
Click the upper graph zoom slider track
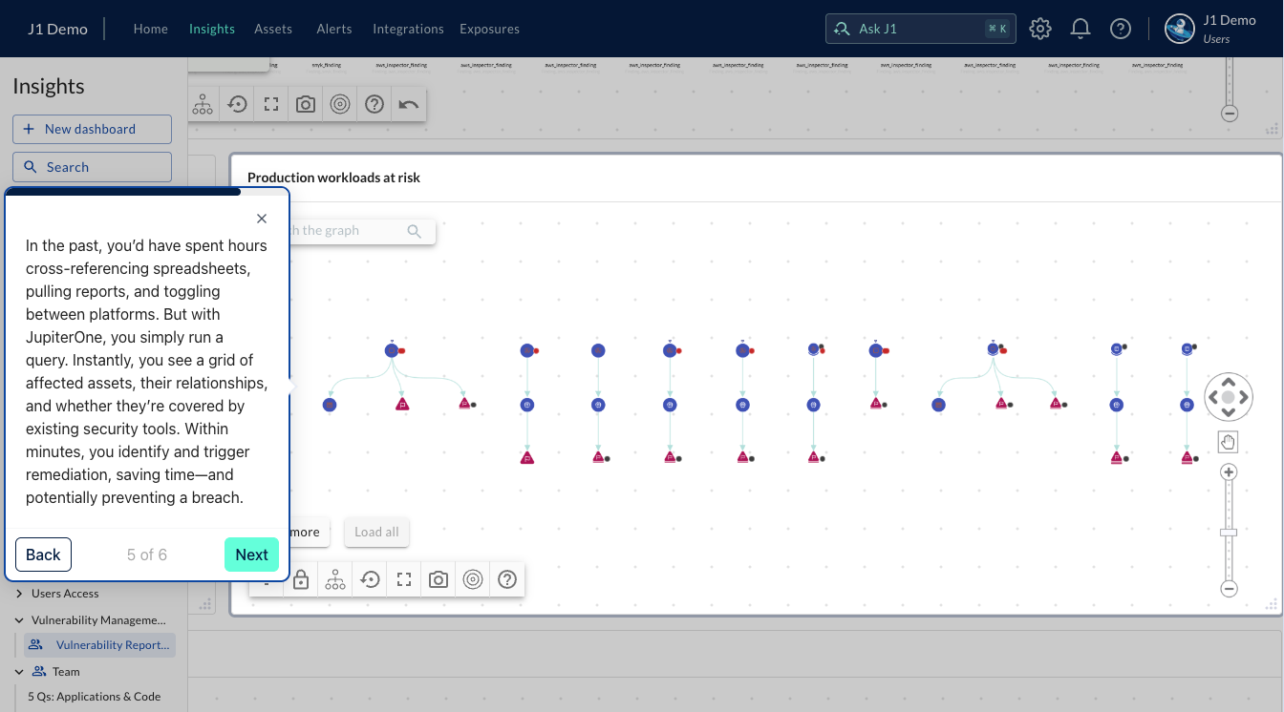pyautogui.click(x=1230, y=81)
